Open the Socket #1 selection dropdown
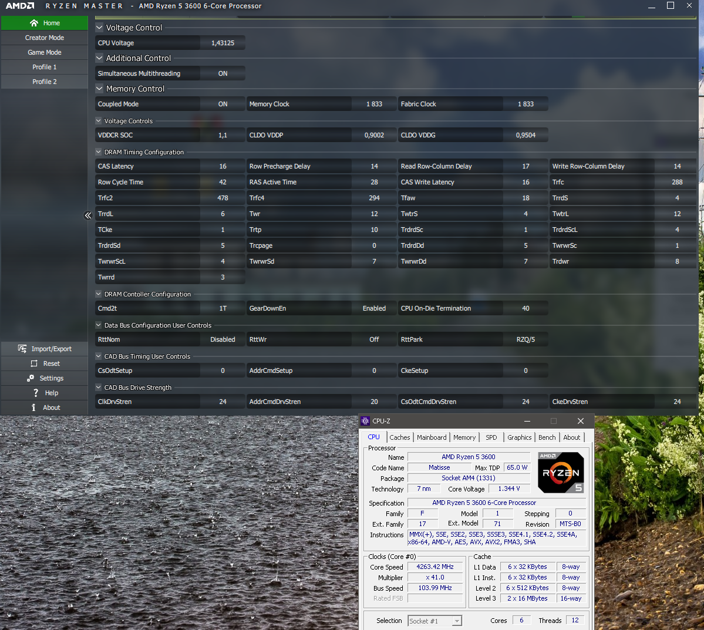The height and width of the screenshot is (630, 704). click(x=457, y=621)
